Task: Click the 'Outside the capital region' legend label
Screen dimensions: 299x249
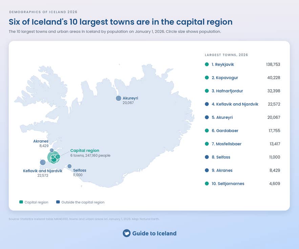Action: coord(83,202)
